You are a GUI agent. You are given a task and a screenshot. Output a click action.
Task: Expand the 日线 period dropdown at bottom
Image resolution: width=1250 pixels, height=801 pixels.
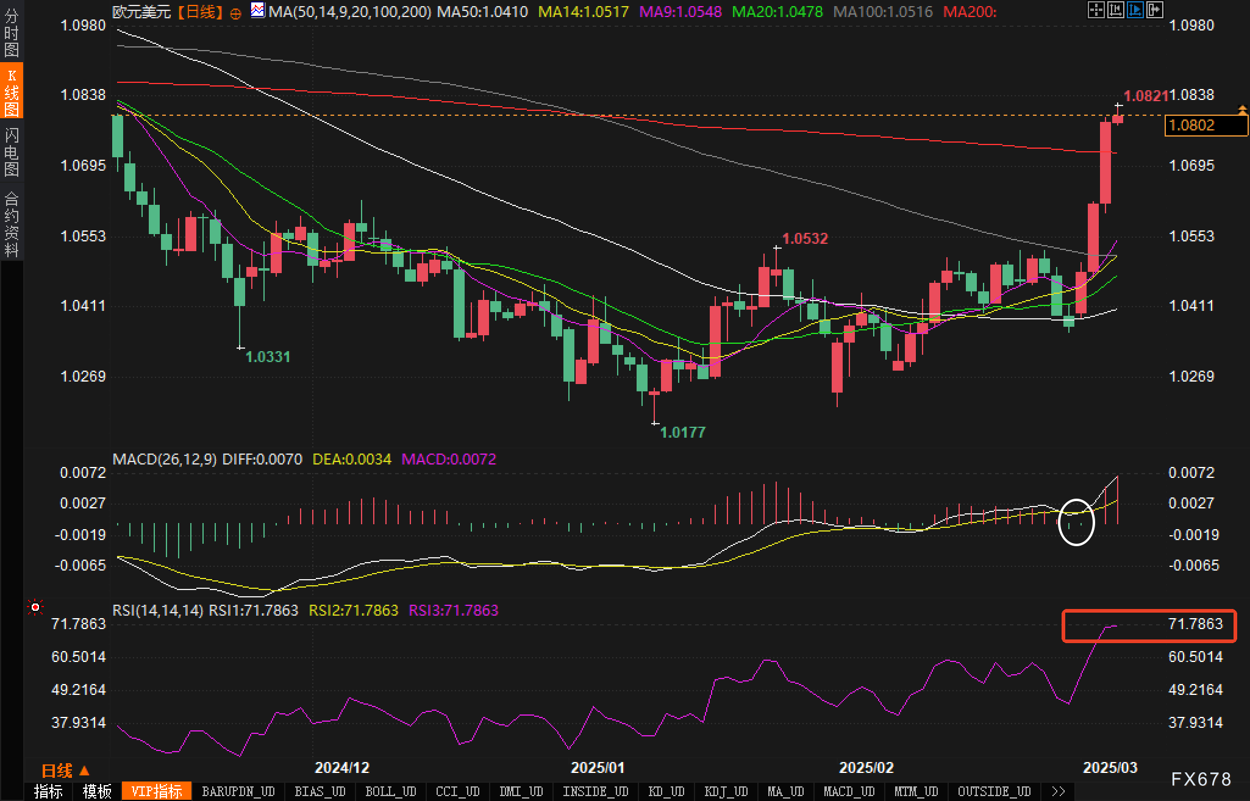click(65, 771)
